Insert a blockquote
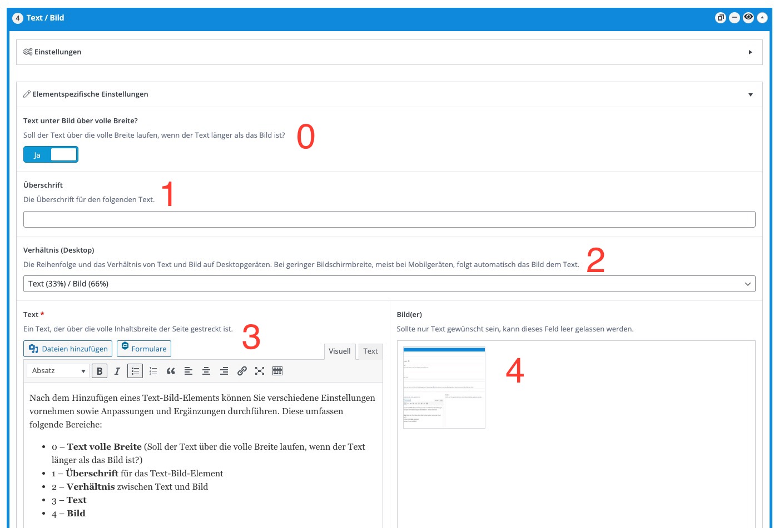The height and width of the screenshot is (528, 779). tap(171, 371)
